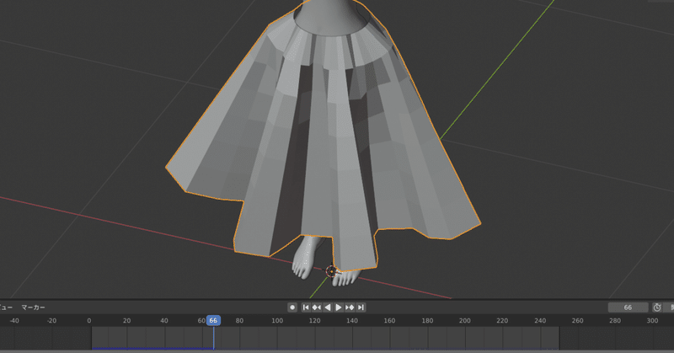Click frame 0 on the timeline ruler
Viewport: 674px width, 353px height.
[89, 321]
